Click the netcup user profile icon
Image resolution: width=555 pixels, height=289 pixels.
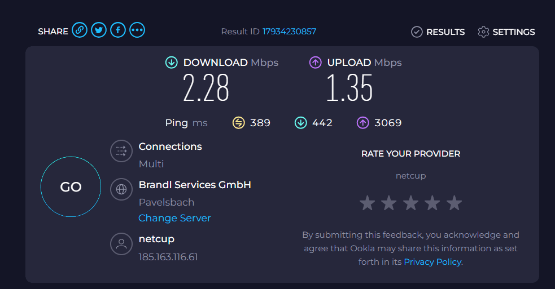coord(121,244)
